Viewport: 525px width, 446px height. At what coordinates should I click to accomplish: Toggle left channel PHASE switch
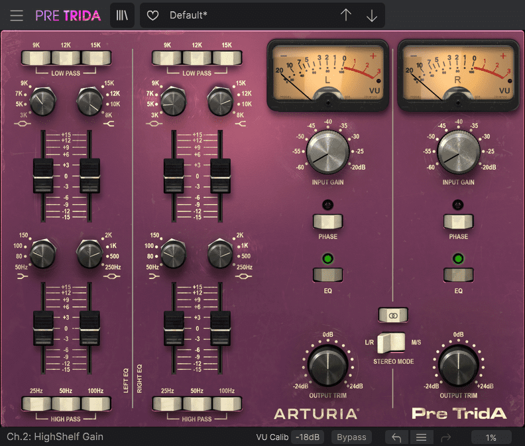(327, 221)
